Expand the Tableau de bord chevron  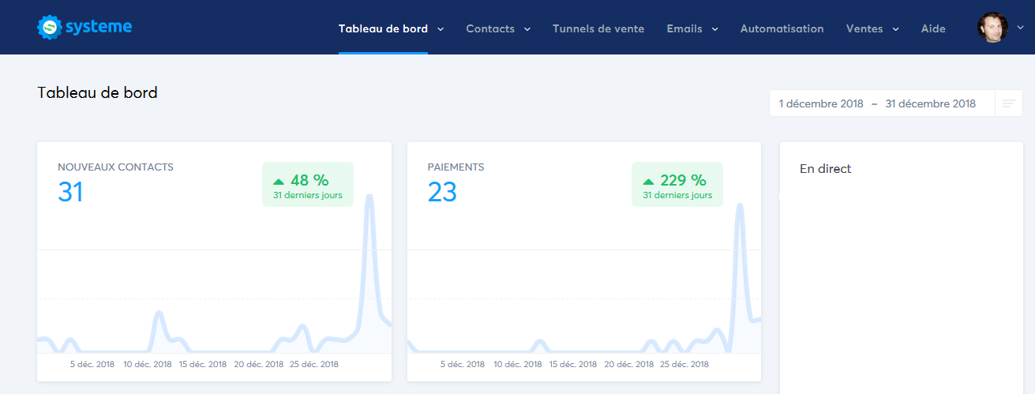441,29
